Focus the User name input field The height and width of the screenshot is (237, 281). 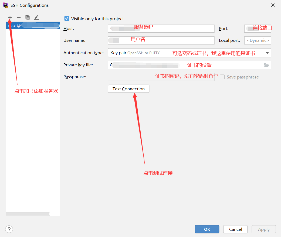[x=161, y=40]
